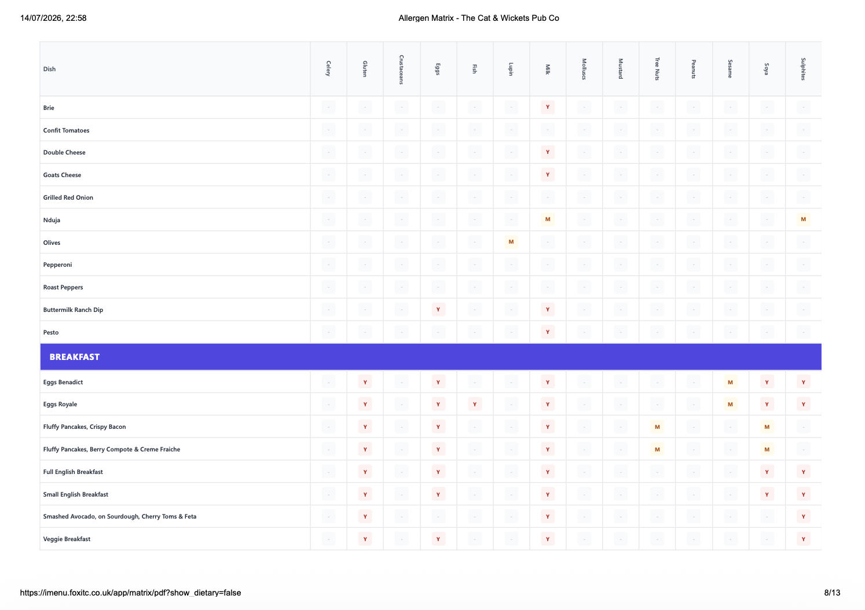Click the Small English Breakfast label
865x610 pixels.
(76, 494)
